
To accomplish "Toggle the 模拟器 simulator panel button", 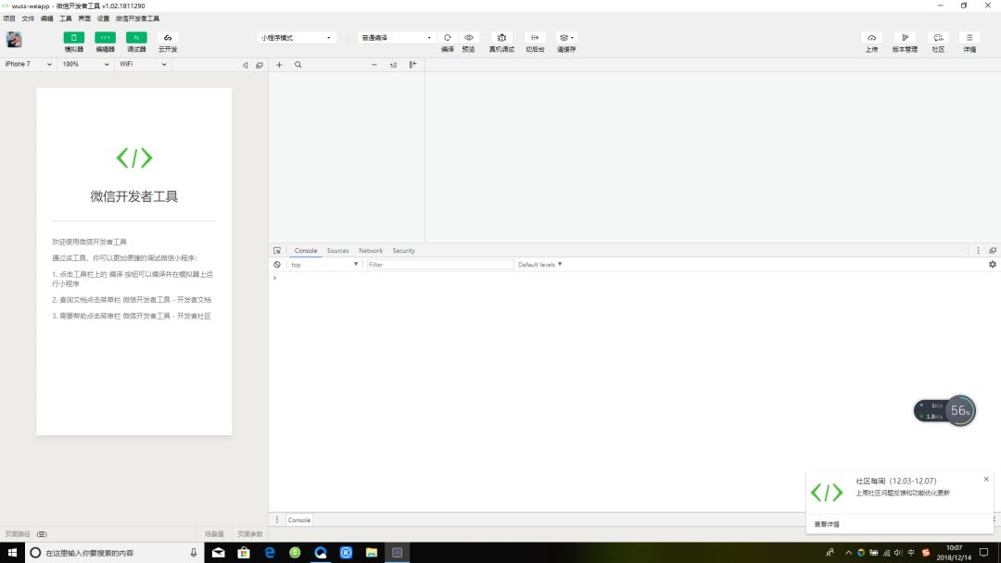I will (x=73, y=38).
